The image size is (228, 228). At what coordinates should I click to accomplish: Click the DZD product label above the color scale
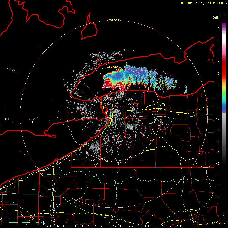(x=223, y=15)
